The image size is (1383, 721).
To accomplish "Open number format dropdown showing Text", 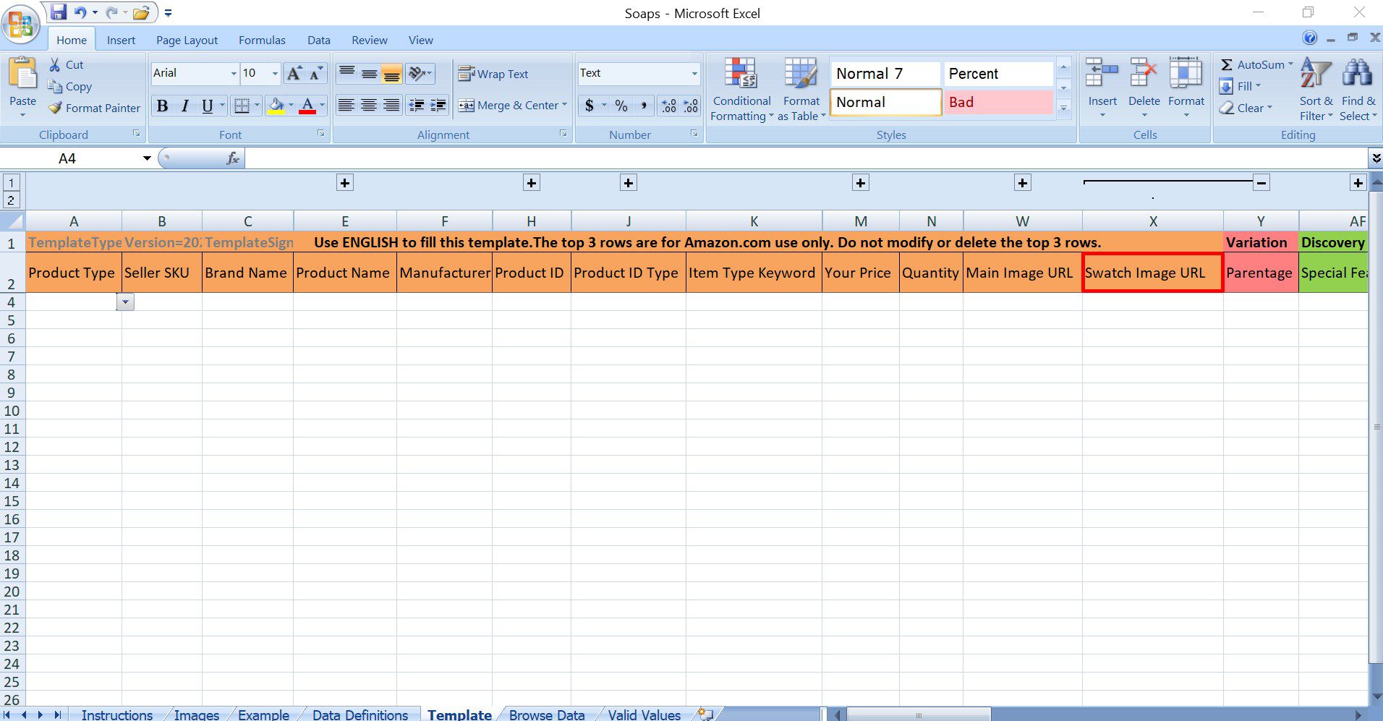I will click(694, 73).
